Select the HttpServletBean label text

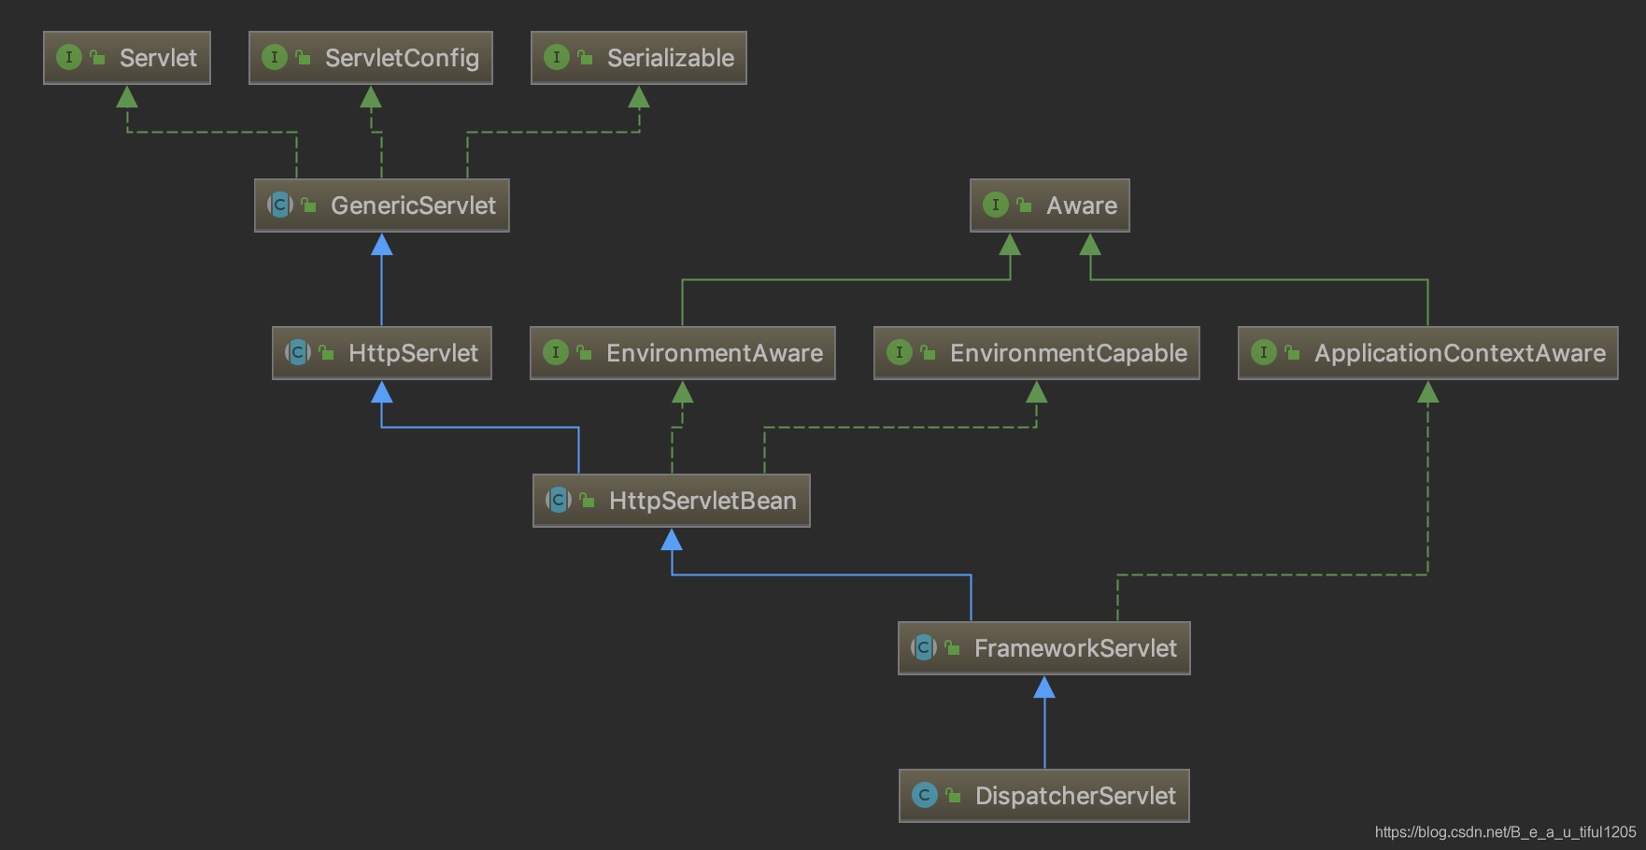(x=702, y=501)
